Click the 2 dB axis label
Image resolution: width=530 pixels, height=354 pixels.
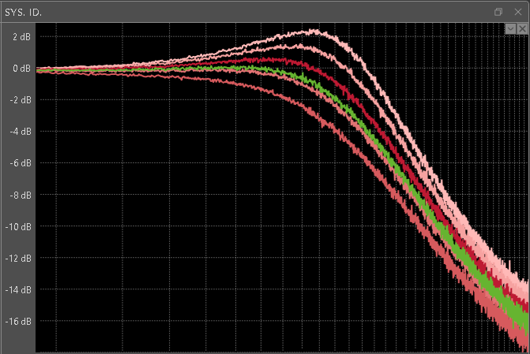coord(21,37)
